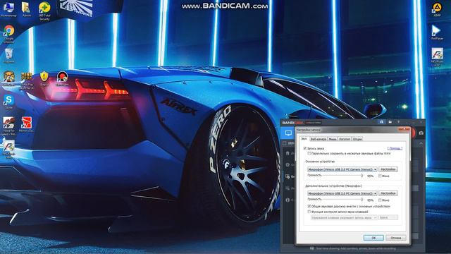Click Настройки button for secondary device
451x254 pixels.
[388, 193]
